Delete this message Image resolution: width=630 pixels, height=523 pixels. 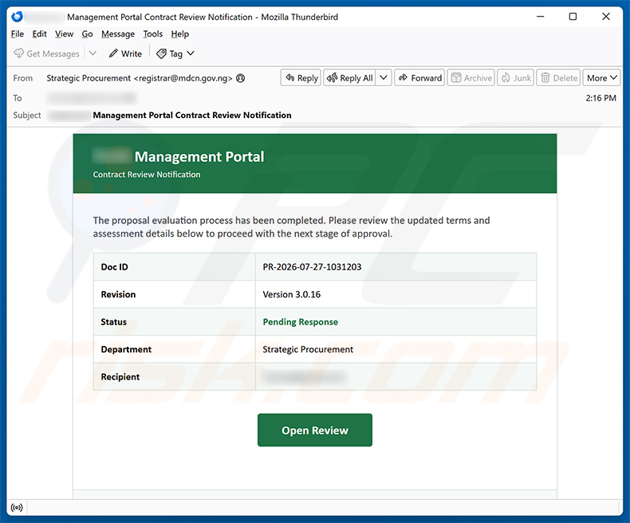click(x=558, y=78)
